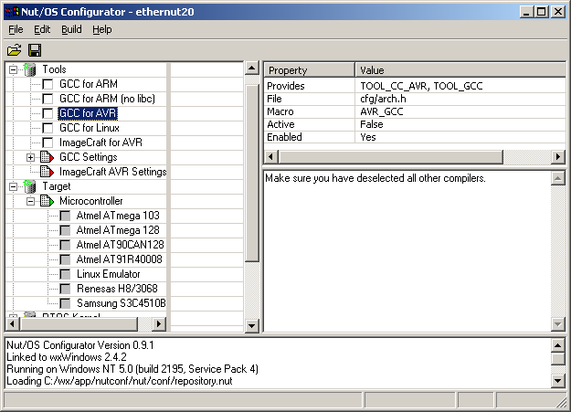
Task: Click the cfg/arch.h file value
Action: [383, 99]
